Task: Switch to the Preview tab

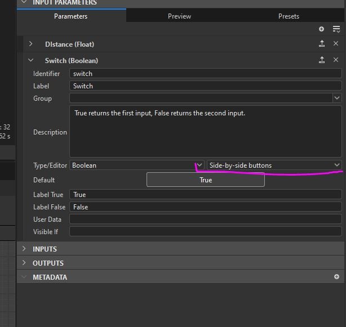Action: pyautogui.click(x=179, y=16)
